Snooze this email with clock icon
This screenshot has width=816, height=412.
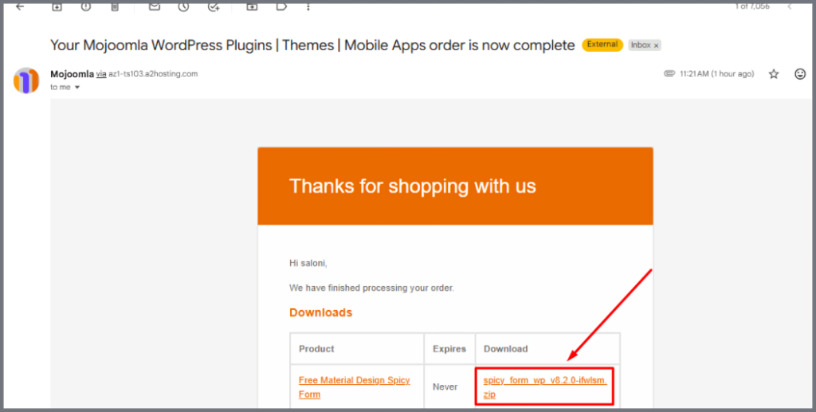183,6
